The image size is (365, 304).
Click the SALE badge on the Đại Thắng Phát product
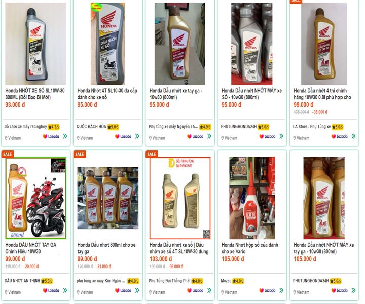(152, 154)
